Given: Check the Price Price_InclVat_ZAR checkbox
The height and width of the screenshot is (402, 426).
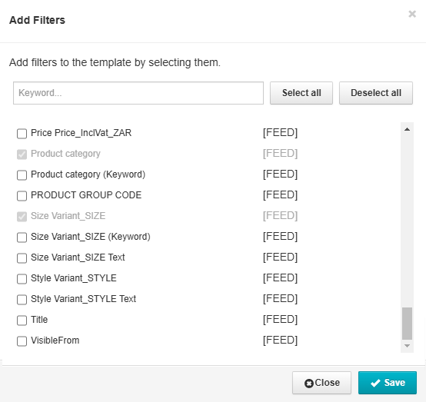Looking at the screenshot, I should [22, 134].
